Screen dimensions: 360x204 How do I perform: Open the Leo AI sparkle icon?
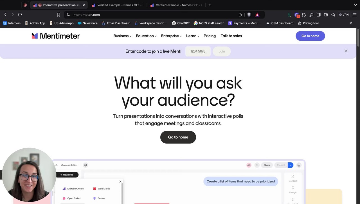tap(333, 15)
